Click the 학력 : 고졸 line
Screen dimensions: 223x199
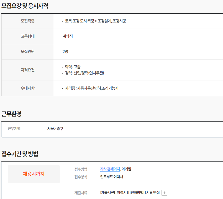73,67
